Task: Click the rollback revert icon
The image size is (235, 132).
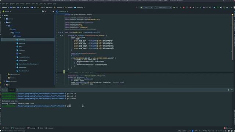Action: click(x=210, y=7)
